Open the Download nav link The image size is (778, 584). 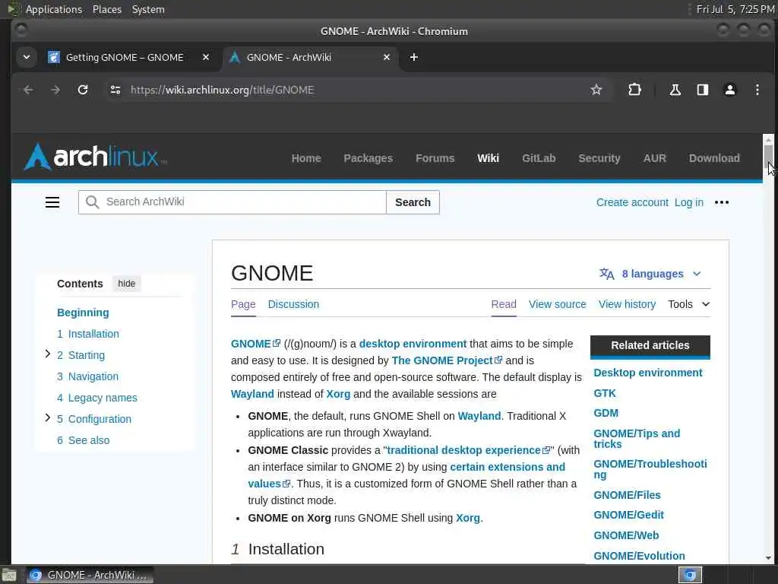coord(714,158)
